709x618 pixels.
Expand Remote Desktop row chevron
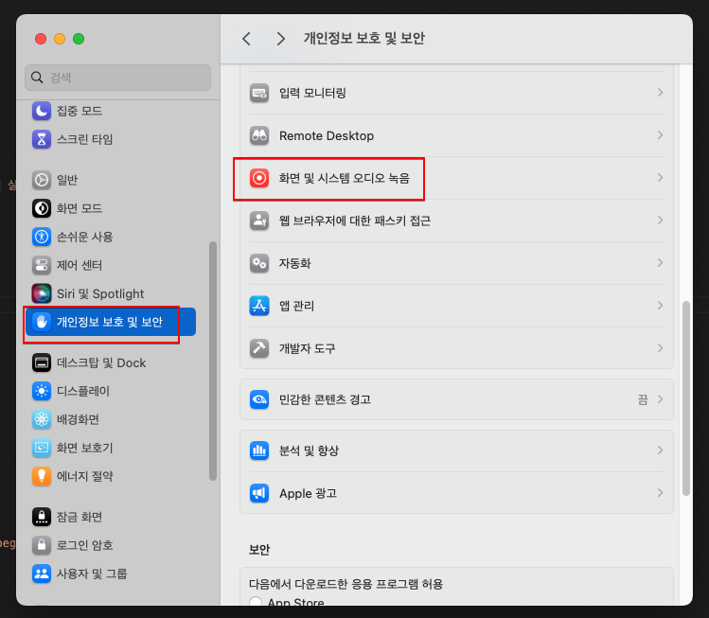point(660,135)
